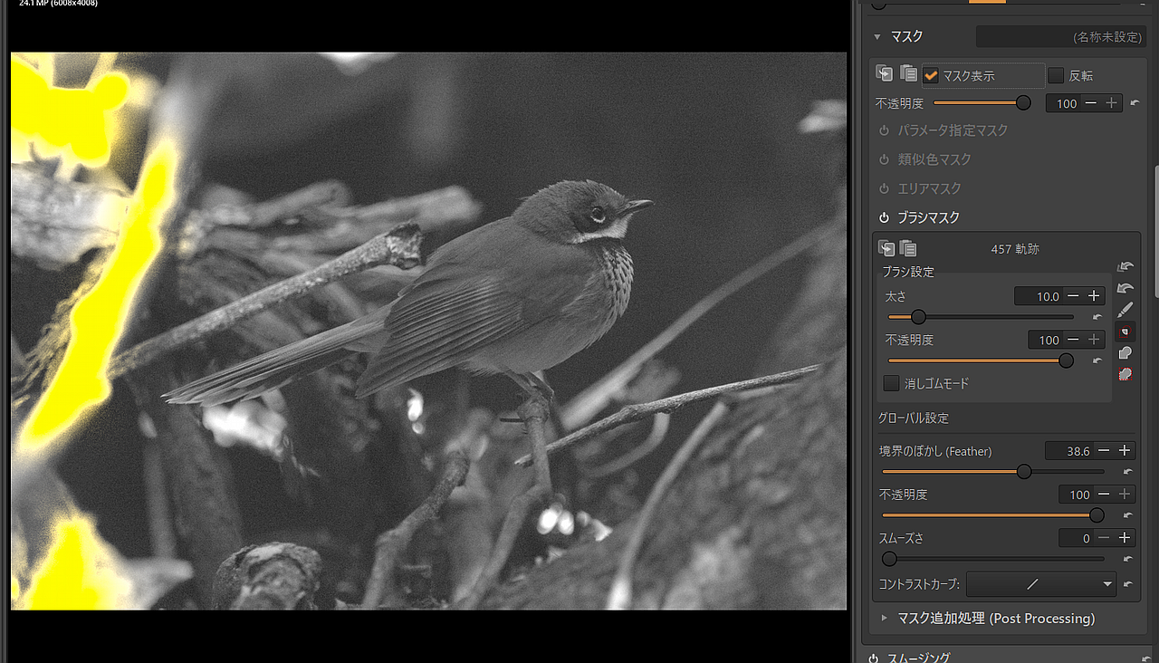
Task: Reset コントラストカーブ to default
Action: point(1128,584)
